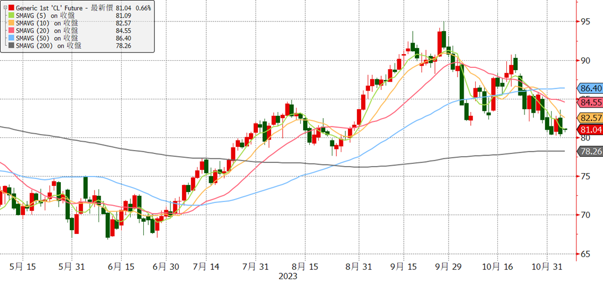Select the "SMAVG (10) on 收盤" legend row
603x282 pixels.
[47, 23]
